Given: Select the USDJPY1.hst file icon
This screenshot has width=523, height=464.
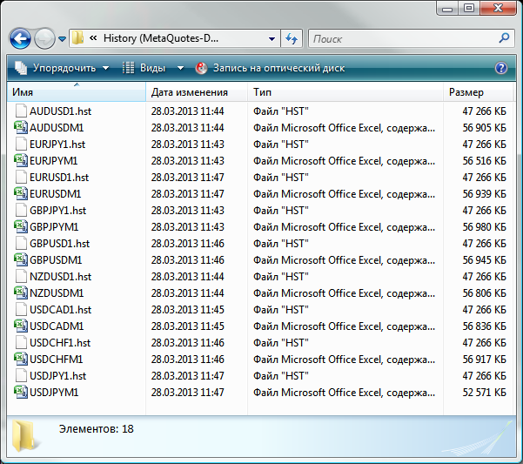Looking at the screenshot, I should (x=22, y=375).
